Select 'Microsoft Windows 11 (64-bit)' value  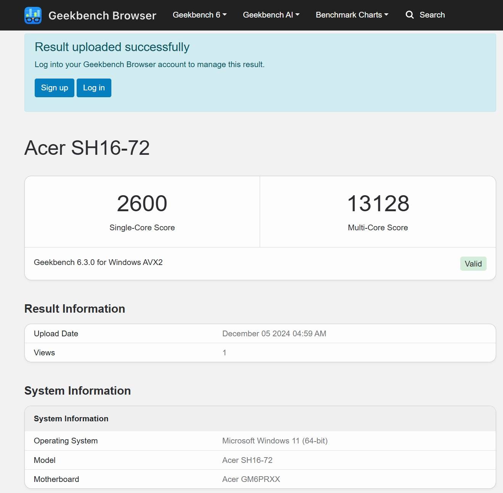pyautogui.click(x=275, y=441)
